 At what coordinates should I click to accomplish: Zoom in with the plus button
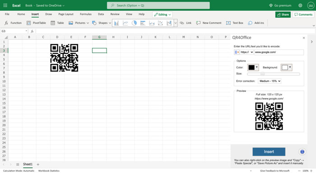[311, 171]
